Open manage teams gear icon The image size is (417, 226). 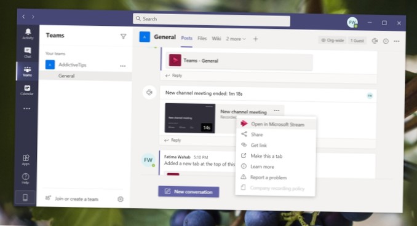pos(121,199)
